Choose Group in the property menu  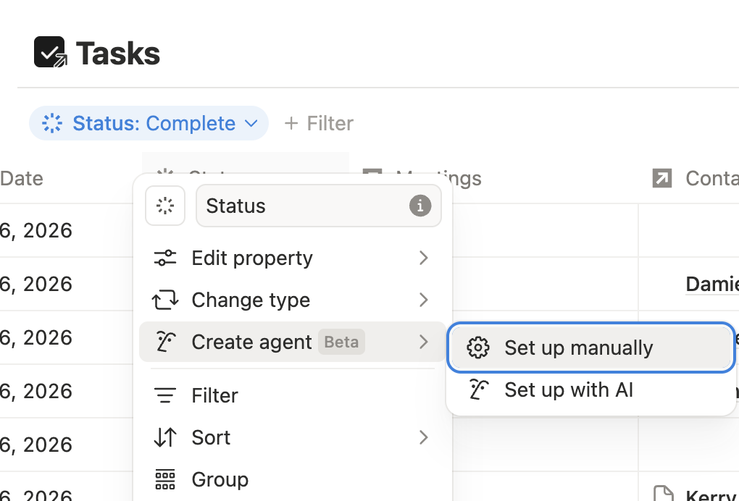(x=220, y=479)
